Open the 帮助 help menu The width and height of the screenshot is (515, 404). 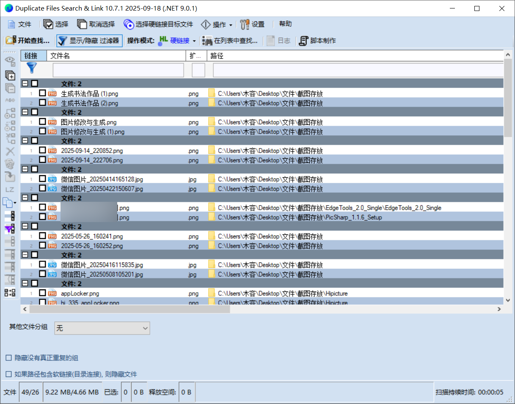(x=285, y=24)
